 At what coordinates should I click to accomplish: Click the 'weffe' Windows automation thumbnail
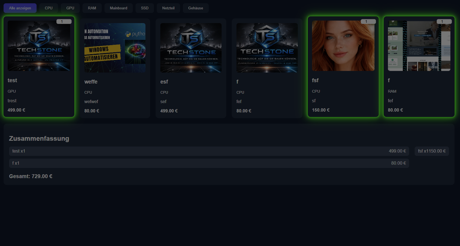pos(115,48)
